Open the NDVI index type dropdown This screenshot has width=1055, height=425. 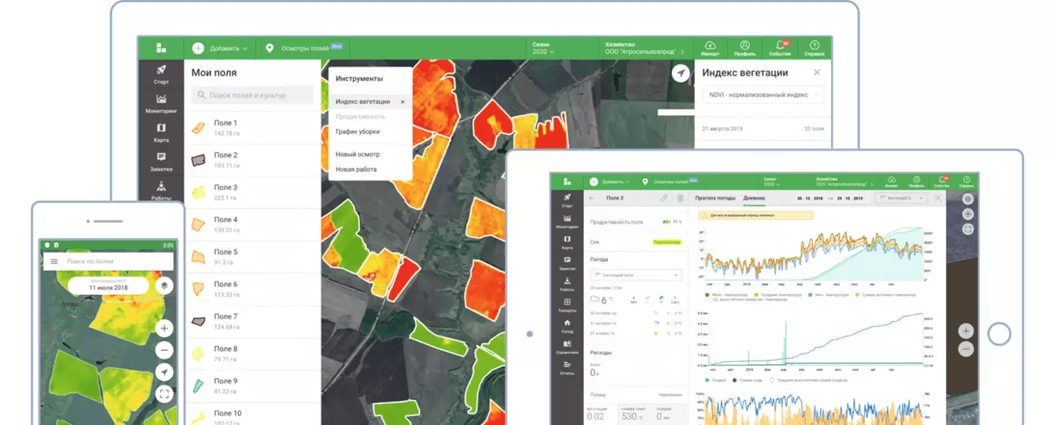point(762,95)
